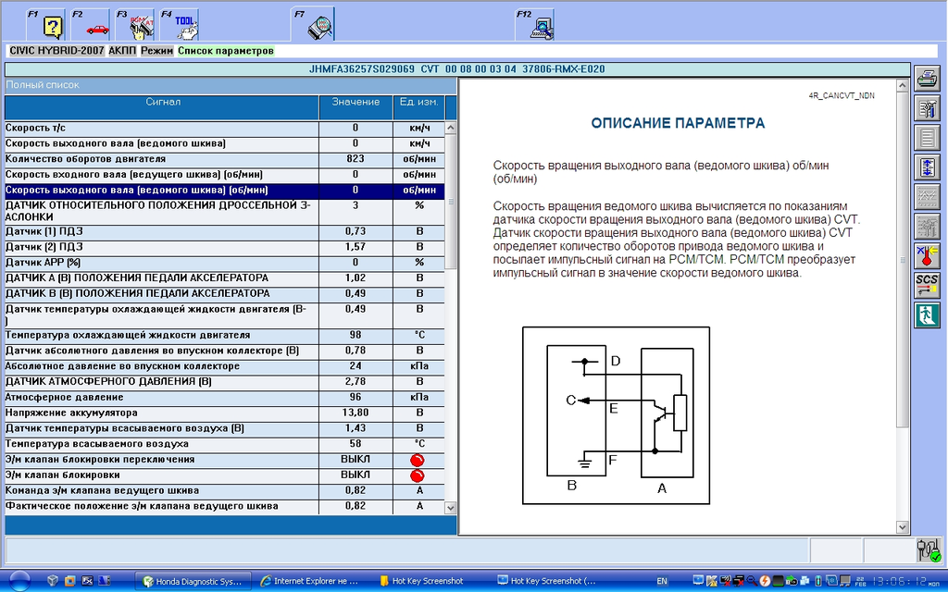Click the red indicator for Э/м клапан блокировки переключения
This screenshot has width=948, height=592.
pyautogui.click(x=418, y=461)
